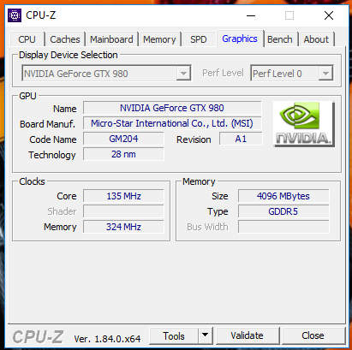Expand the Display Device Selection combo box
Image resolution: width=352 pixels, height=350 pixels.
click(x=106, y=74)
